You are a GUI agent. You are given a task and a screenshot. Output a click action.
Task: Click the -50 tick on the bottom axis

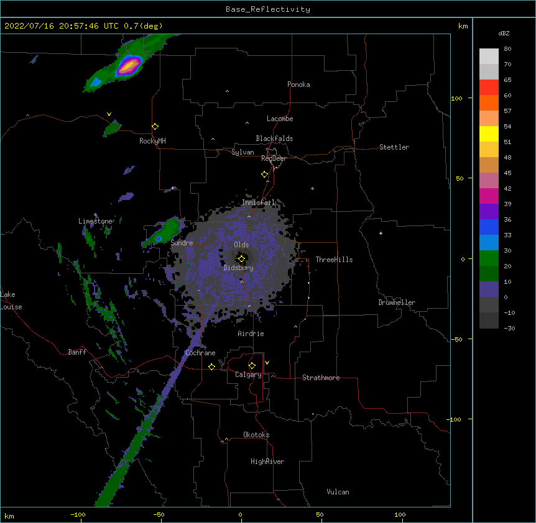point(159,514)
